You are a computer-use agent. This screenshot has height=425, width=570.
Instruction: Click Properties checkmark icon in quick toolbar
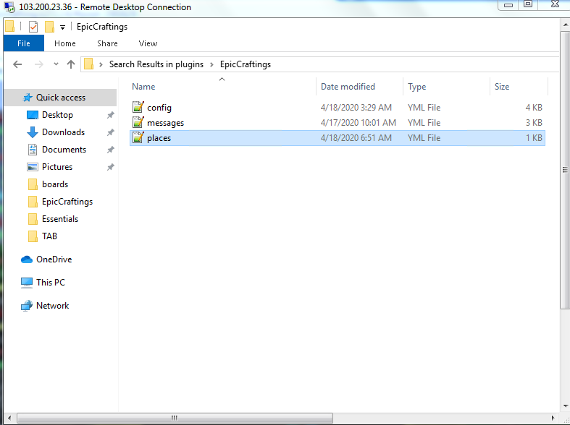(33, 27)
